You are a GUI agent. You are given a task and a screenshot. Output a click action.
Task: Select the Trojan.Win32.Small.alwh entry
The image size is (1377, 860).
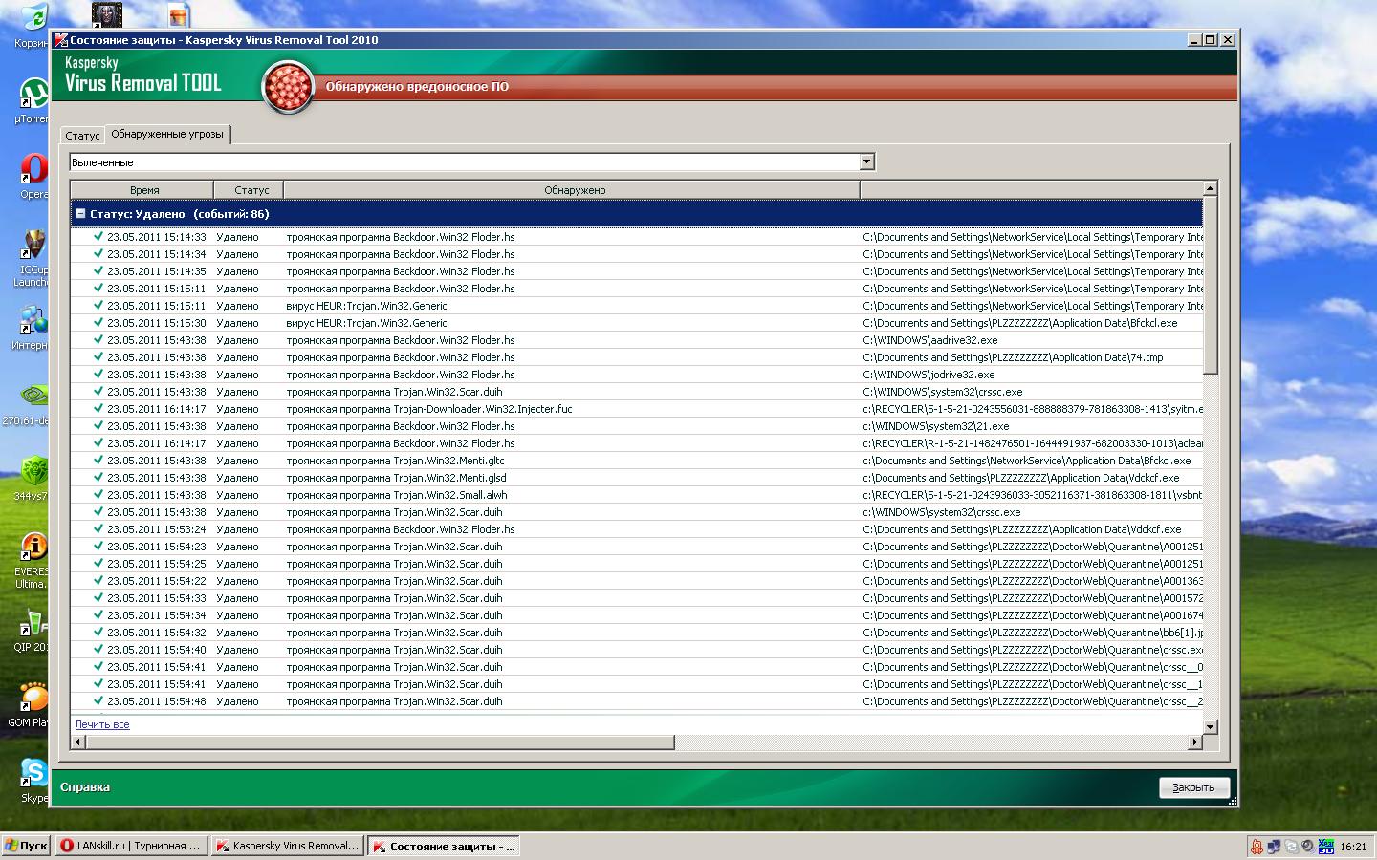636,495
